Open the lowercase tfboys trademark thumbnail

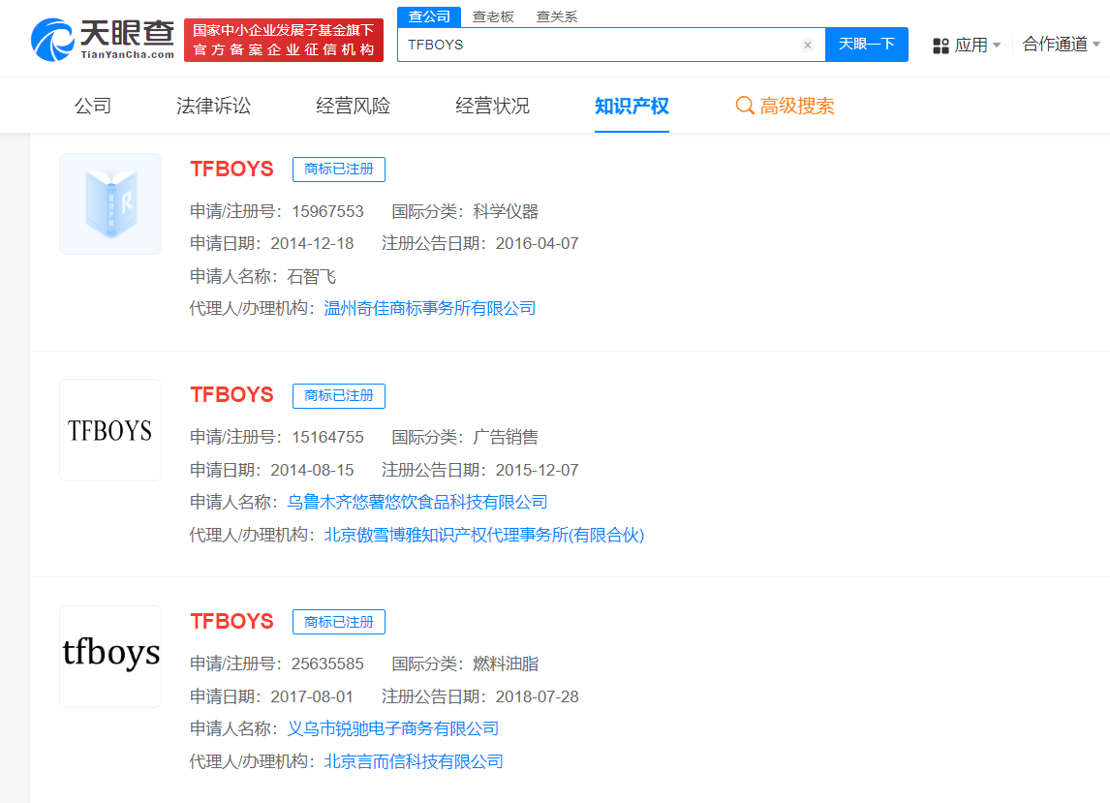click(x=110, y=657)
